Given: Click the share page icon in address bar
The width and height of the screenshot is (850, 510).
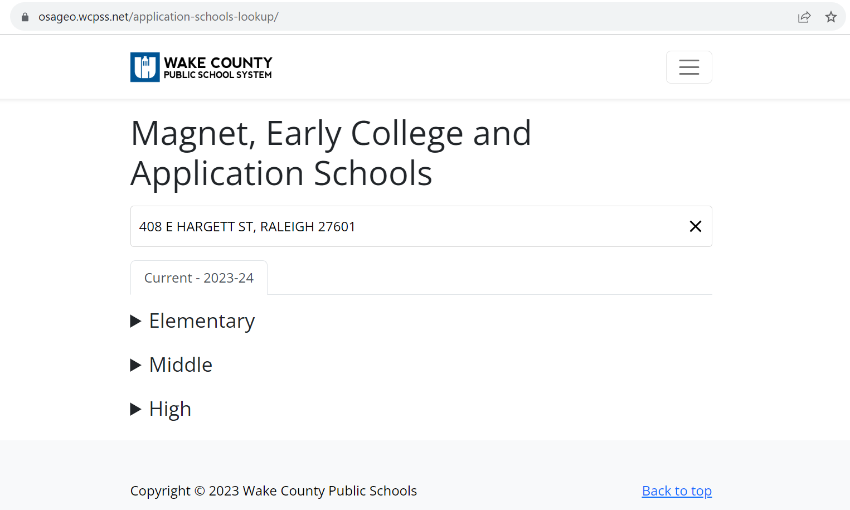Looking at the screenshot, I should pos(804,17).
